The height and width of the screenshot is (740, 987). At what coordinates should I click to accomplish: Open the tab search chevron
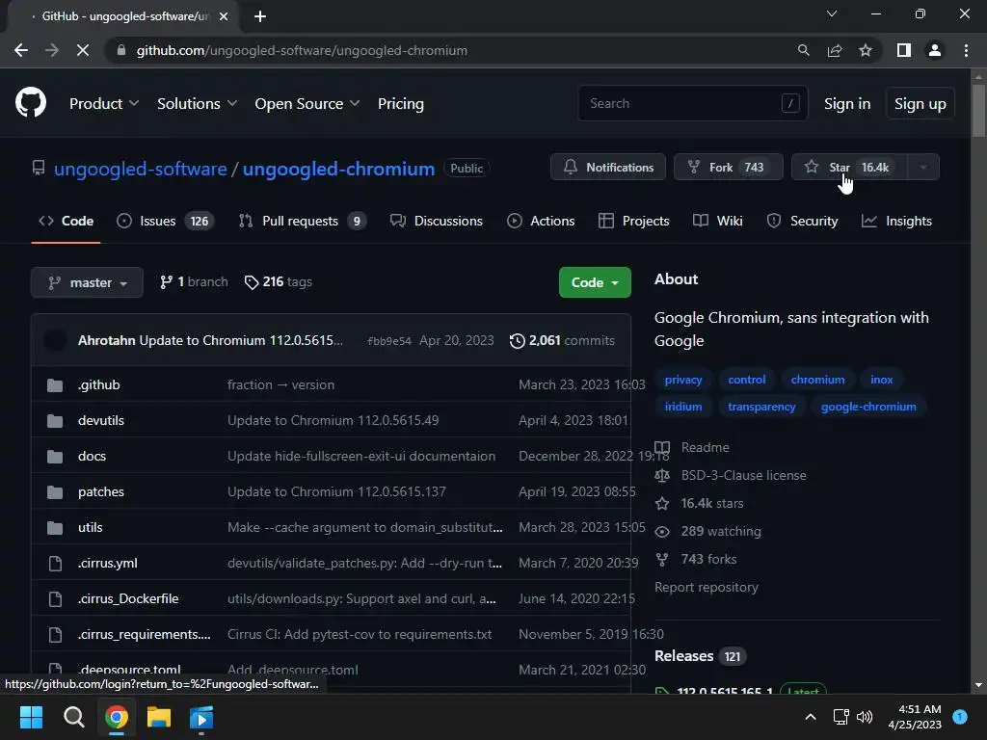(x=832, y=13)
